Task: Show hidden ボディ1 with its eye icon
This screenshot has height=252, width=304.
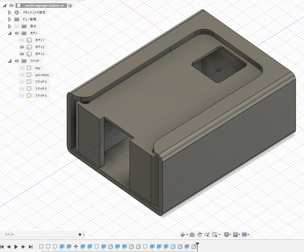Action: (22, 40)
